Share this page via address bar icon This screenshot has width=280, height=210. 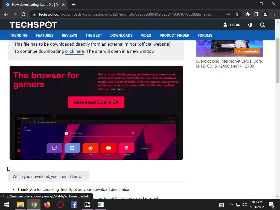point(228,14)
